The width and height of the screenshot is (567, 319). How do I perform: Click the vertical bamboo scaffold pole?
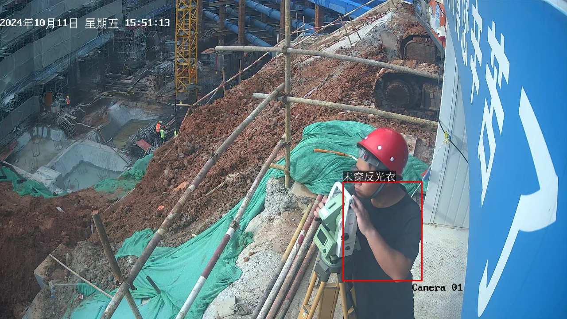coord(287,89)
